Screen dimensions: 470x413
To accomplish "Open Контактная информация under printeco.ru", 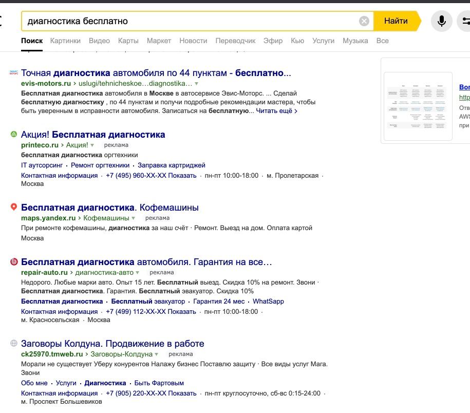I will (60, 176).
